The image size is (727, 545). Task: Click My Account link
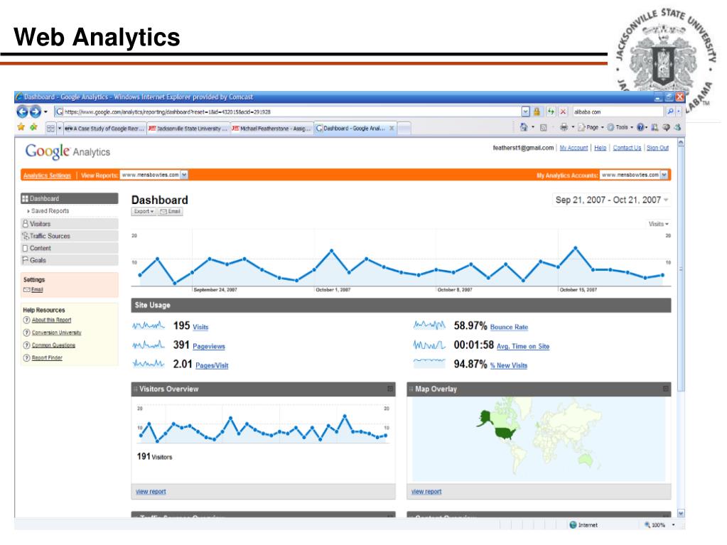point(573,148)
